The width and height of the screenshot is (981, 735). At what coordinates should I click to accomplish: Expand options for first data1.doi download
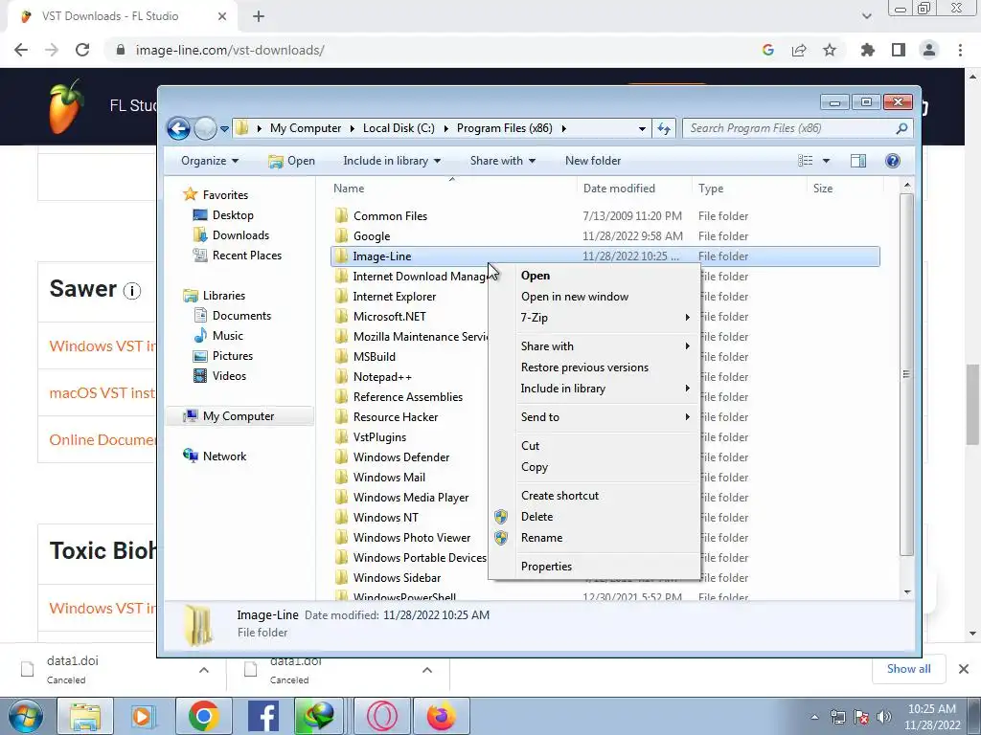(x=204, y=670)
